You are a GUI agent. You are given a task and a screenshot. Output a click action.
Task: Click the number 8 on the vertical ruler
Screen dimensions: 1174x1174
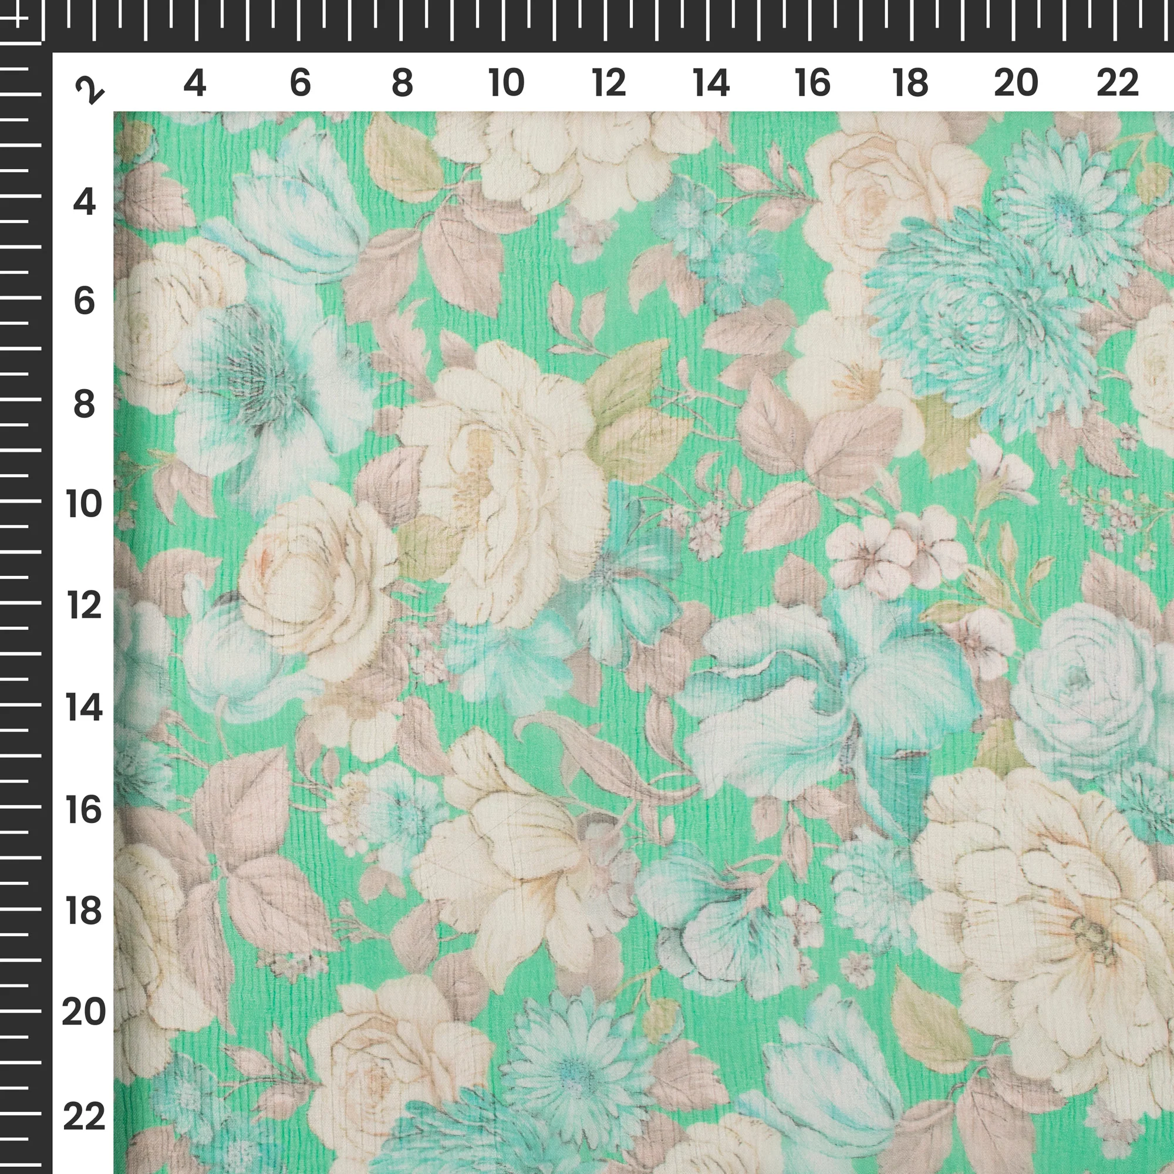pyautogui.click(x=84, y=404)
